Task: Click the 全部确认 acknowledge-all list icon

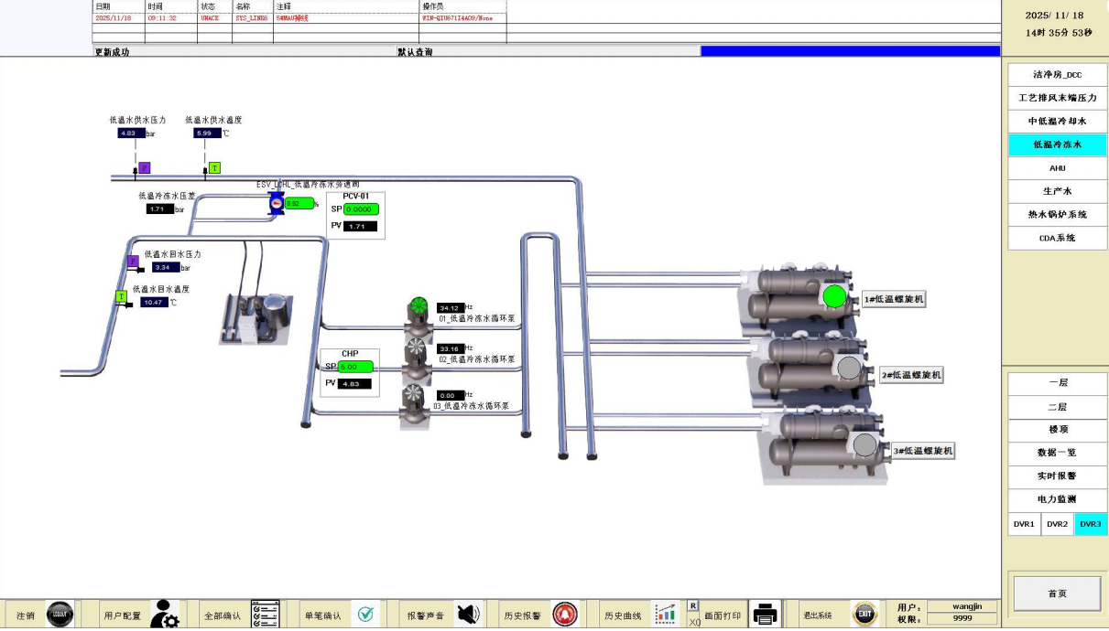Action: (265, 615)
